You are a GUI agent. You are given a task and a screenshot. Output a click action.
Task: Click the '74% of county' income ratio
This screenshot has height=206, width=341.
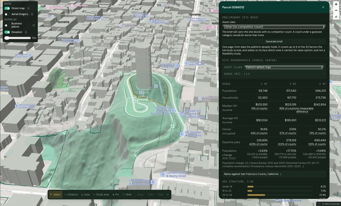(259, 108)
